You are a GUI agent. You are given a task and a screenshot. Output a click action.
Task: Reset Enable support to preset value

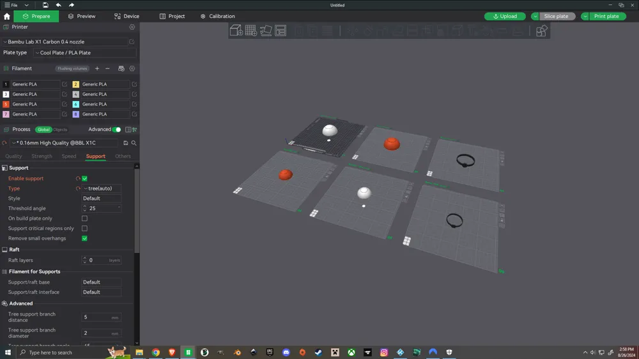tap(78, 178)
